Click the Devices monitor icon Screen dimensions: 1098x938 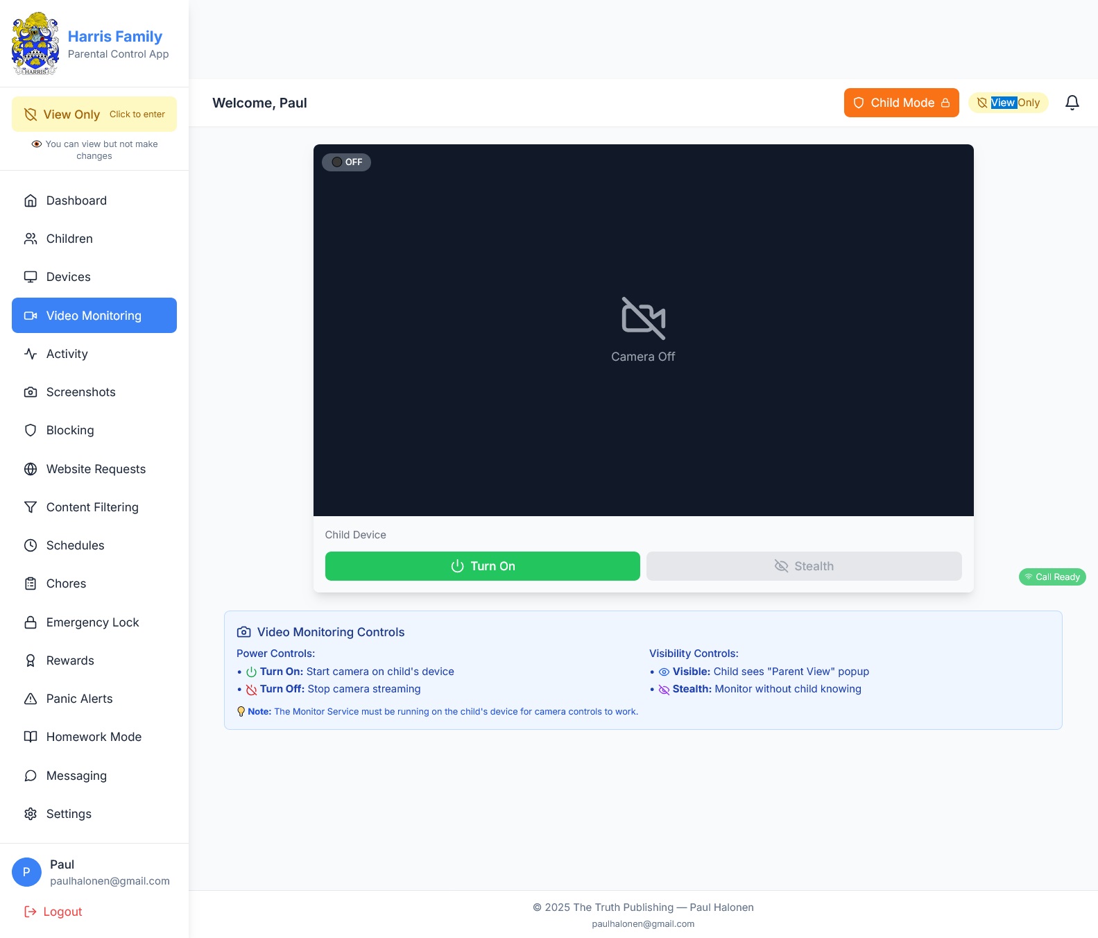coord(31,277)
